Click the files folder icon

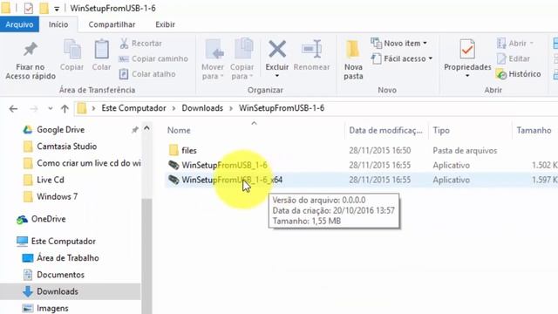click(174, 150)
